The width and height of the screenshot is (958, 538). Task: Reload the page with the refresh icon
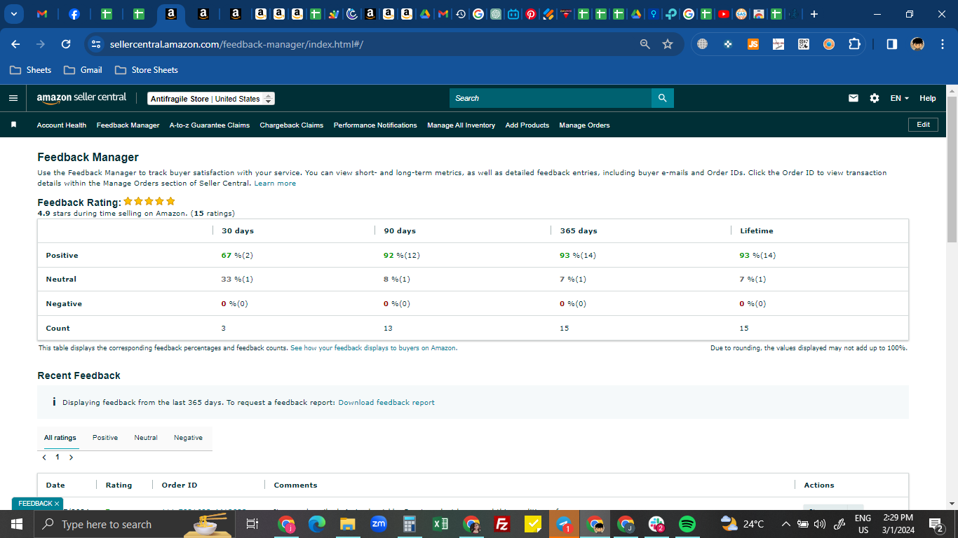(x=66, y=44)
